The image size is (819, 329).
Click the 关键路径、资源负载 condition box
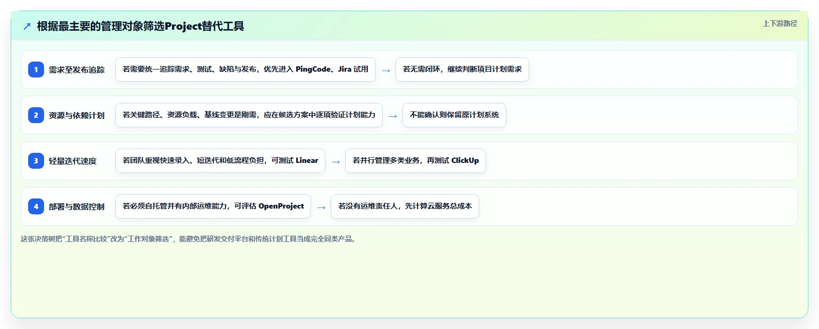click(249, 115)
